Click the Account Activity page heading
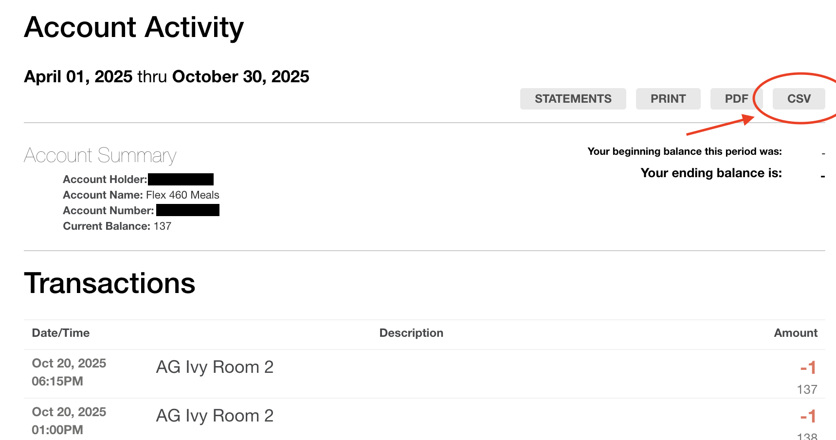The width and height of the screenshot is (836, 440). (x=134, y=27)
